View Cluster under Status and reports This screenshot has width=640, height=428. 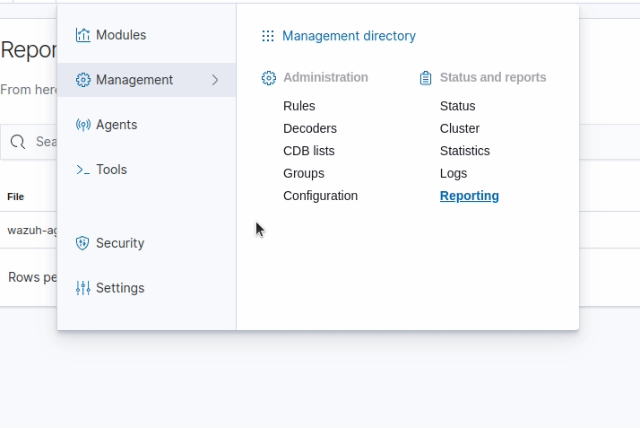pyautogui.click(x=460, y=128)
